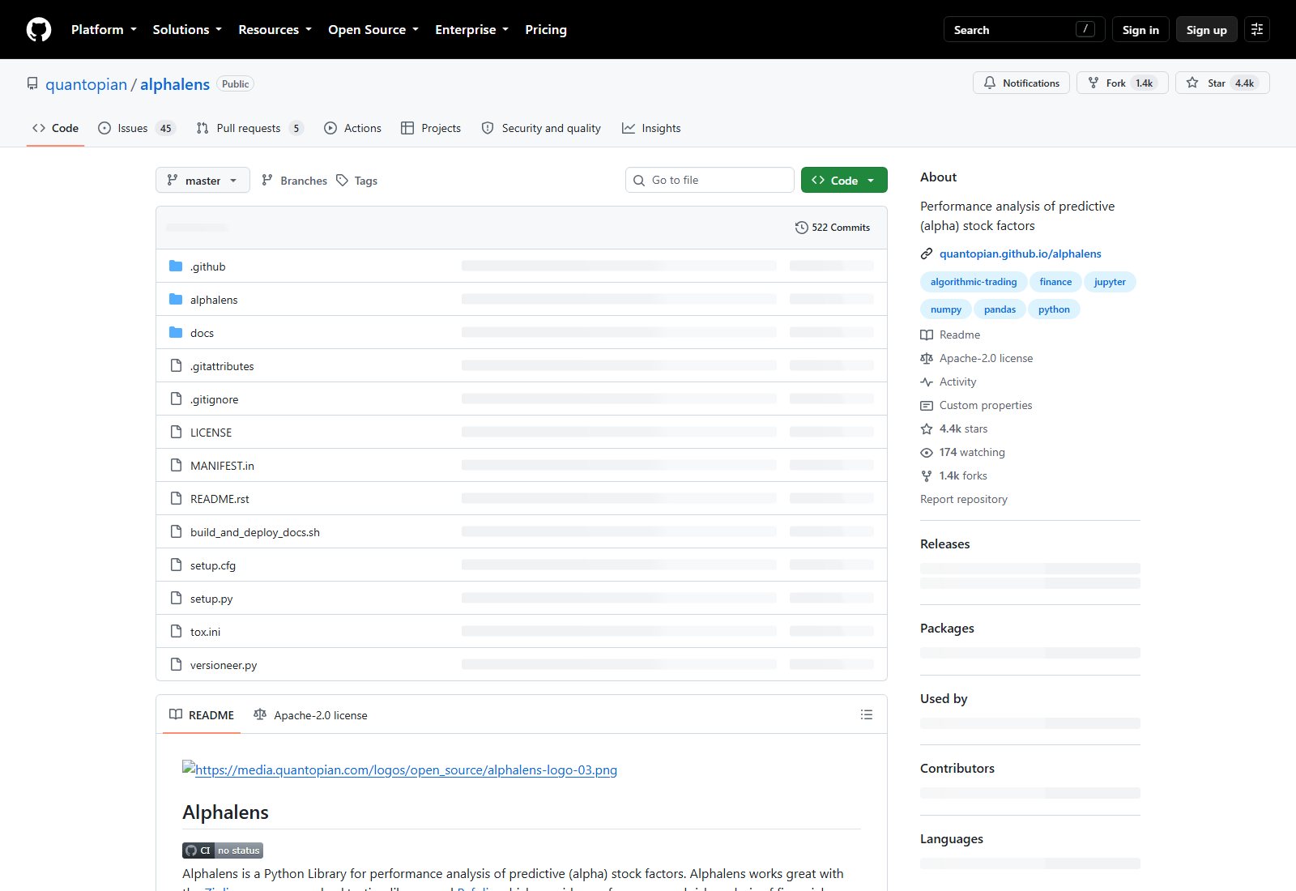Click the jupyter topic tag

click(1110, 282)
